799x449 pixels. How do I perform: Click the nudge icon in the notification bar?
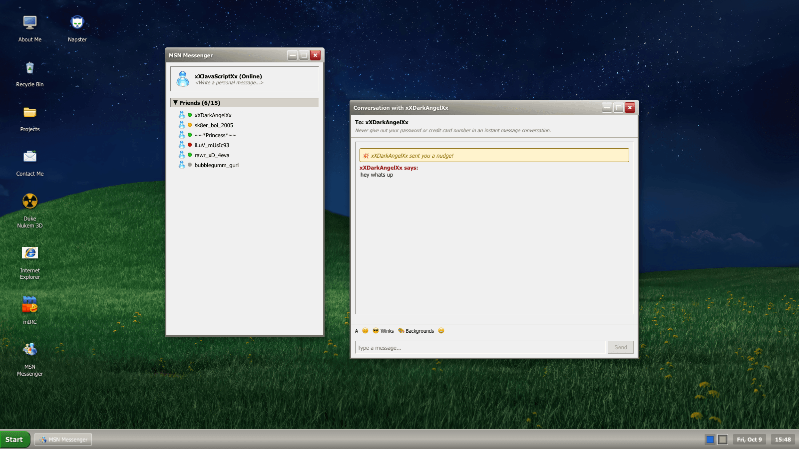coord(366,156)
